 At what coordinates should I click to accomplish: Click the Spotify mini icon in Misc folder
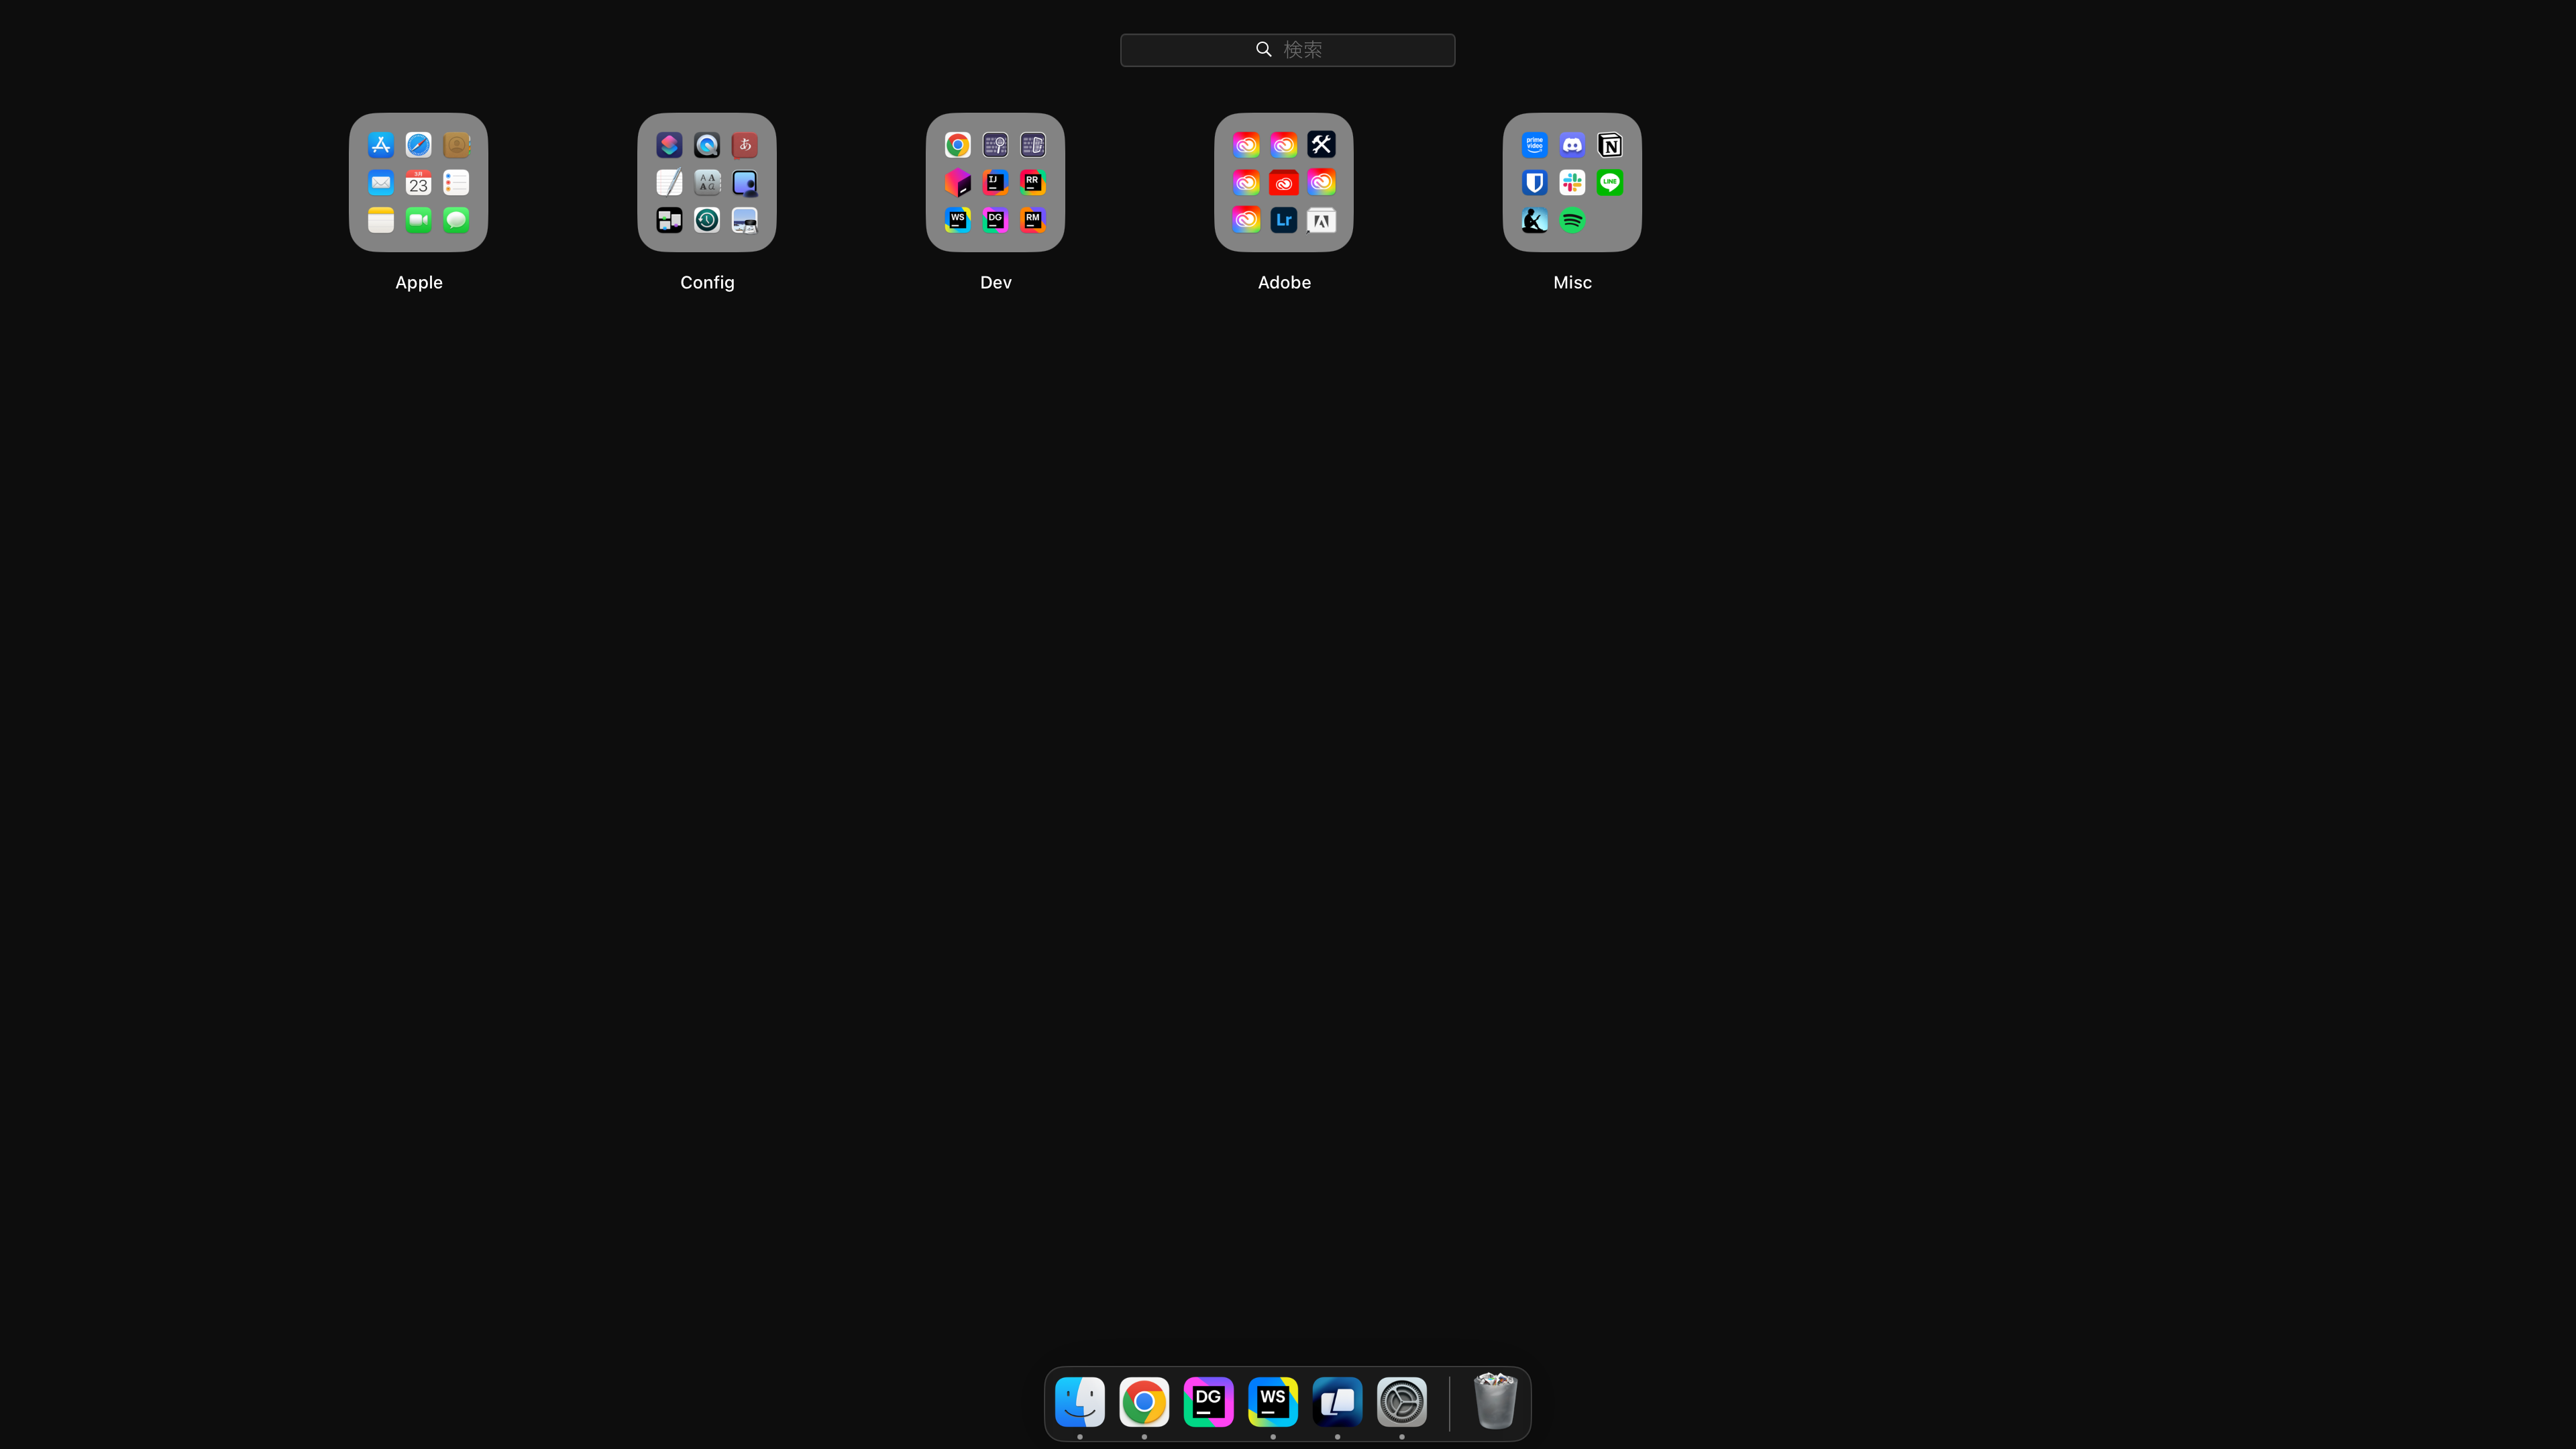pyautogui.click(x=1572, y=220)
